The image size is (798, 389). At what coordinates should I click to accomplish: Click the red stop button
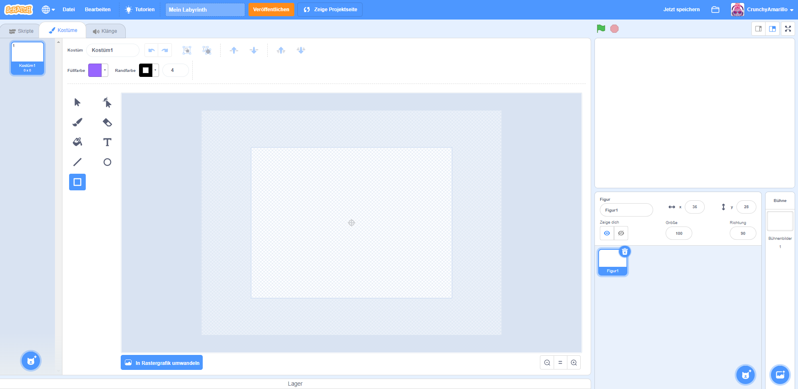click(x=614, y=29)
